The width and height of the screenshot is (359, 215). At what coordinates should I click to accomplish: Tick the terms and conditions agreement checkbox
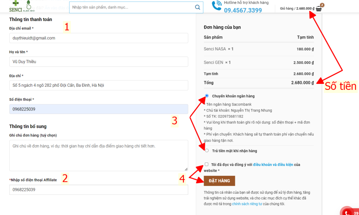click(206, 164)
